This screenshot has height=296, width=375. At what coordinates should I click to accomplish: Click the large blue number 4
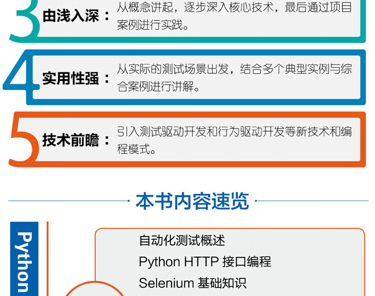click(21, 76)
